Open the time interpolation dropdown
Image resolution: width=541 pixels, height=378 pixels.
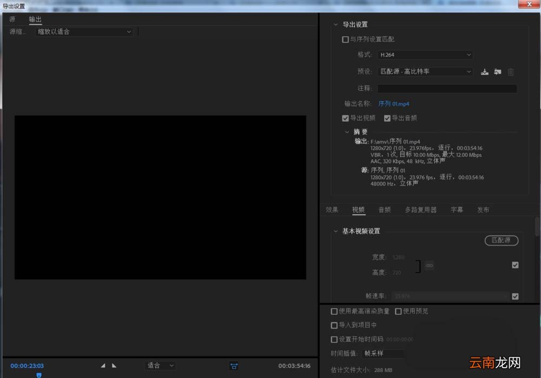click(x=384, y=354)
